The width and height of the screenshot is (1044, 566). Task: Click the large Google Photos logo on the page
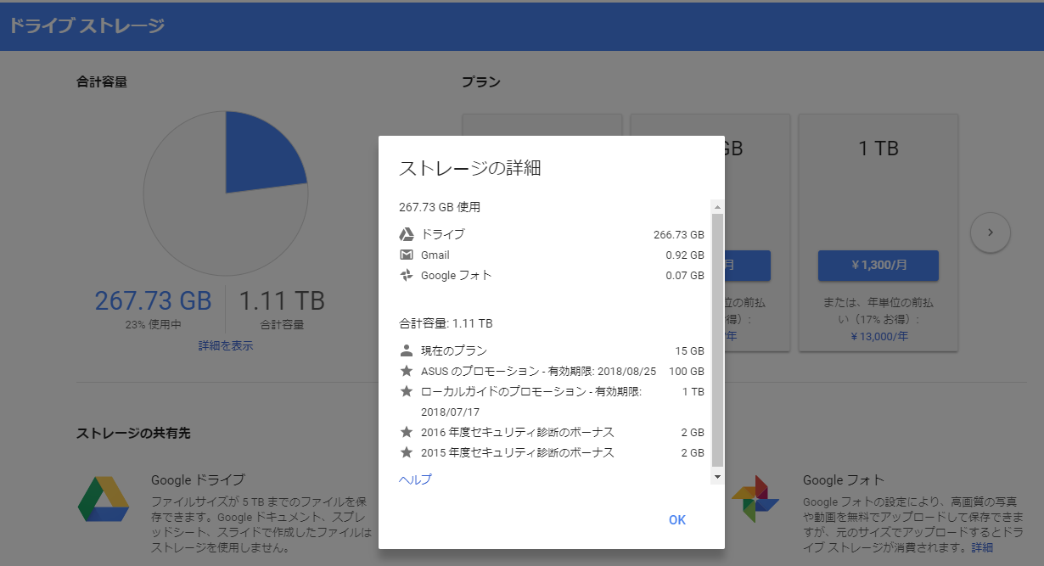pos(755,499)
